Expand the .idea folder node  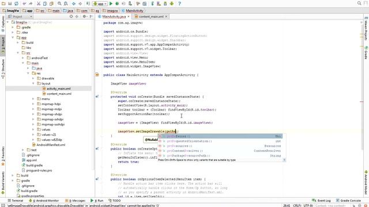(13, 33)
